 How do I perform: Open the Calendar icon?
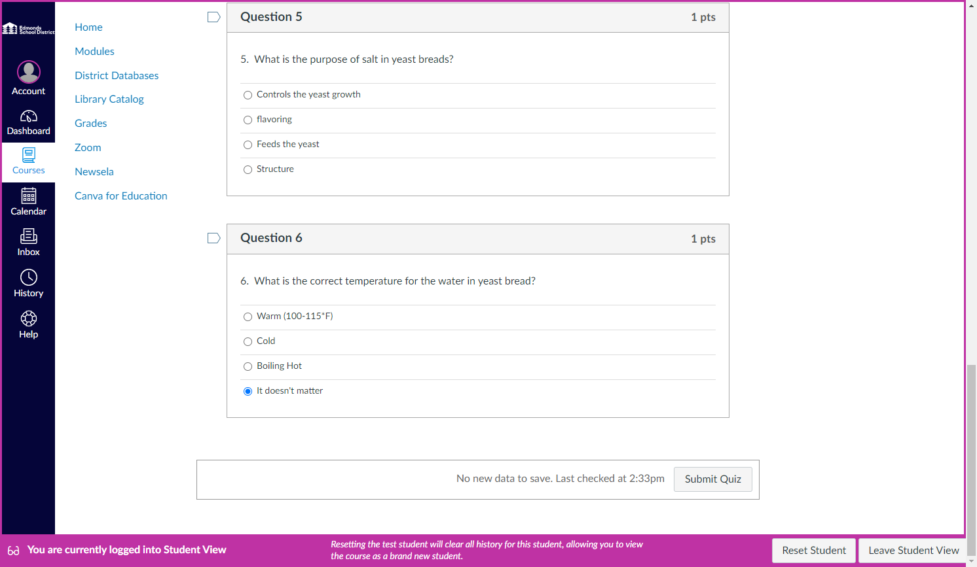pos(29,196)
